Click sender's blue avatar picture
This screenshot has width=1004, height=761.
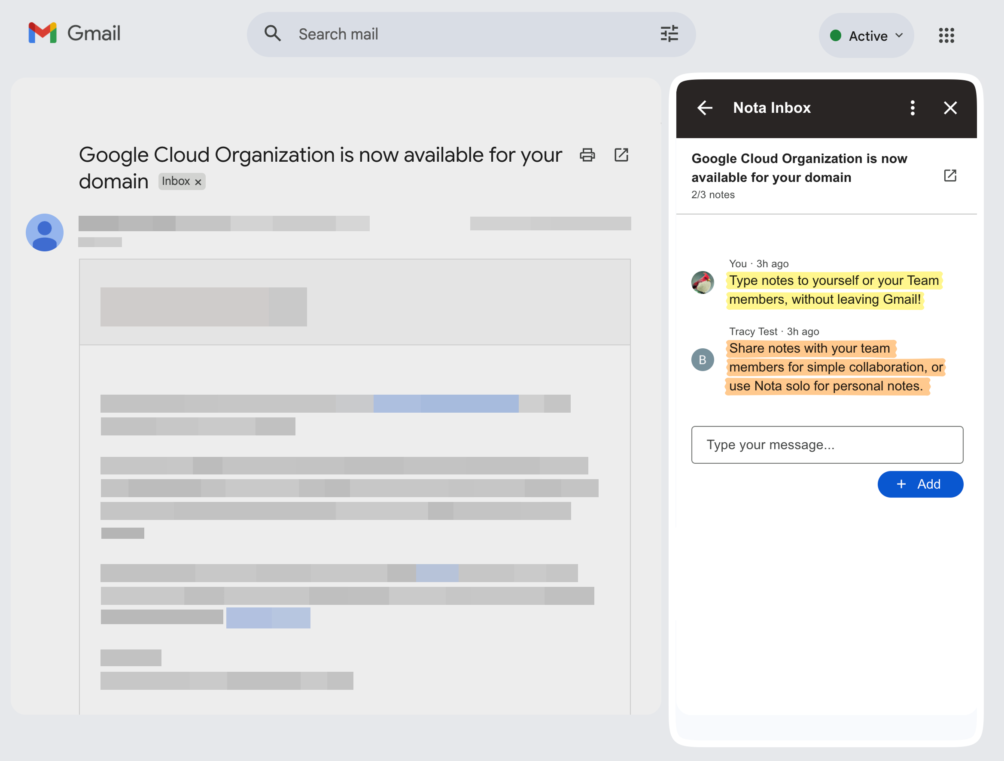tap(45, 232)
